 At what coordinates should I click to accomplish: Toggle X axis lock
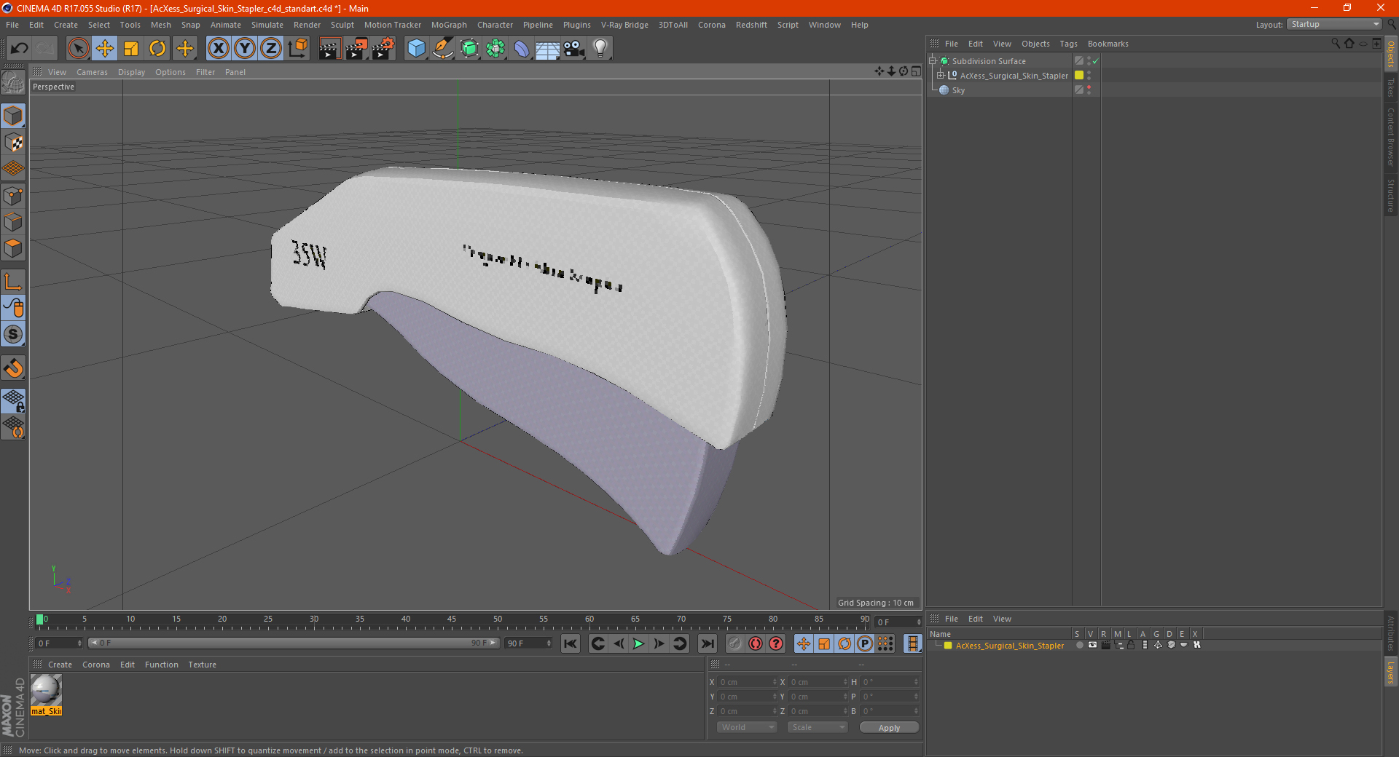218,49
